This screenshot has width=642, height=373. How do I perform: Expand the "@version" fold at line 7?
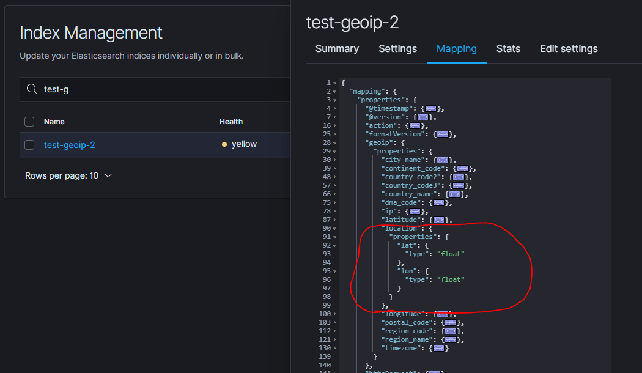tap(334, 117)
